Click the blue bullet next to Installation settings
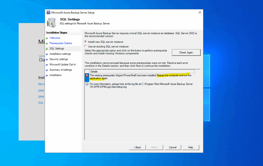This screenshot has height=166, width=263. pyautogui.click(x=47, y=54)
